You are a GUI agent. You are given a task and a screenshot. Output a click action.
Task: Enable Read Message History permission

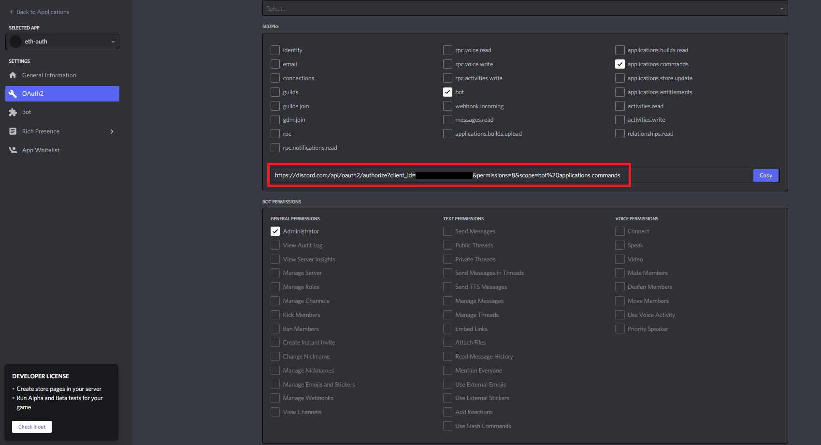click(x=447, y=357)
